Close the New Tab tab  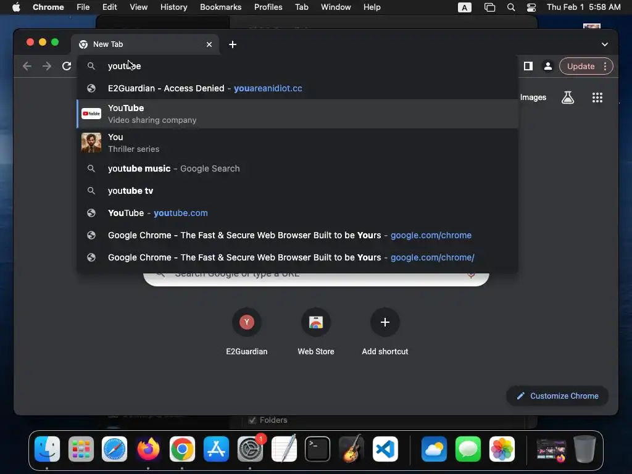[209, 44]
